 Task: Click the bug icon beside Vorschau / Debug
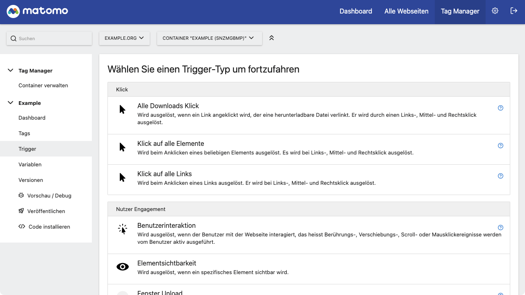tap(21, 195)
